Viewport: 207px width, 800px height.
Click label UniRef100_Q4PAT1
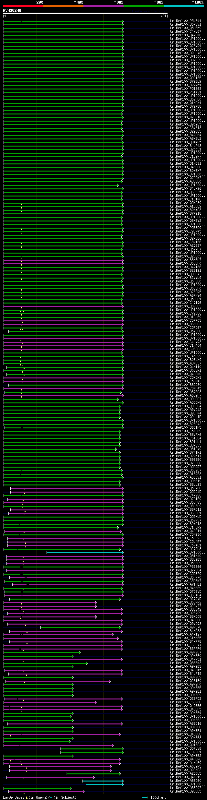(186, 531)
